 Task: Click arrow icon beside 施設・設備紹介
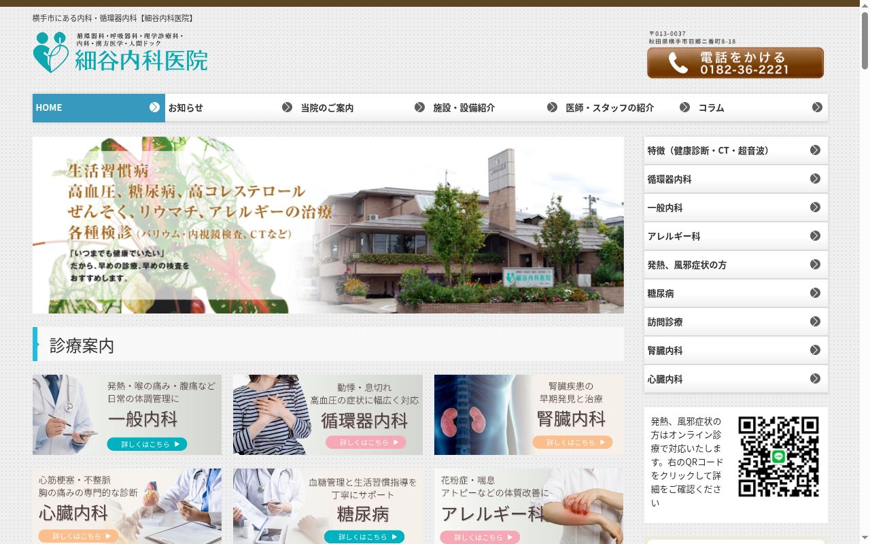tap(552, 107)
